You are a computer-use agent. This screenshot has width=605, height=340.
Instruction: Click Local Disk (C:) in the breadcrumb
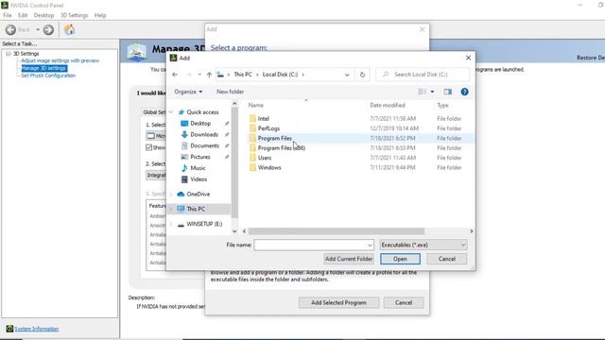click(x=280, y=75)
